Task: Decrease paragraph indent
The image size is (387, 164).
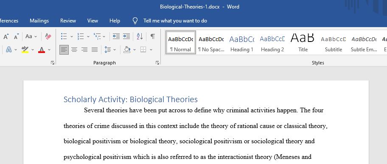Action: point(116,36)
